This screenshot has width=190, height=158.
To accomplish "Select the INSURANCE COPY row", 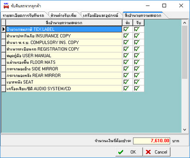I will click(x=64, y=36).
